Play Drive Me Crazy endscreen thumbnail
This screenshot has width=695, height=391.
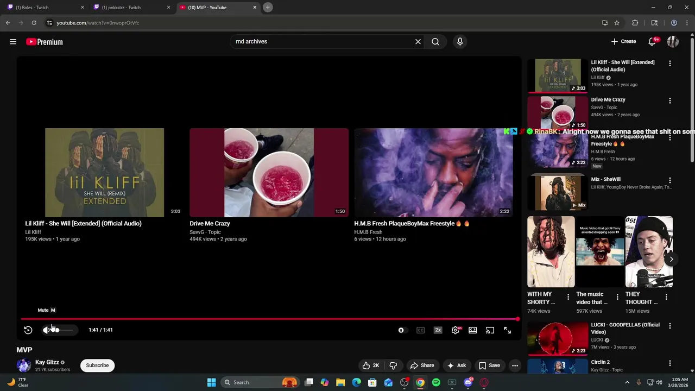269,173
